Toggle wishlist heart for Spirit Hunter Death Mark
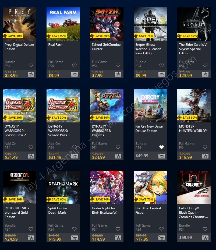This screenshot has width=216, height=250. tap(75, 229)
